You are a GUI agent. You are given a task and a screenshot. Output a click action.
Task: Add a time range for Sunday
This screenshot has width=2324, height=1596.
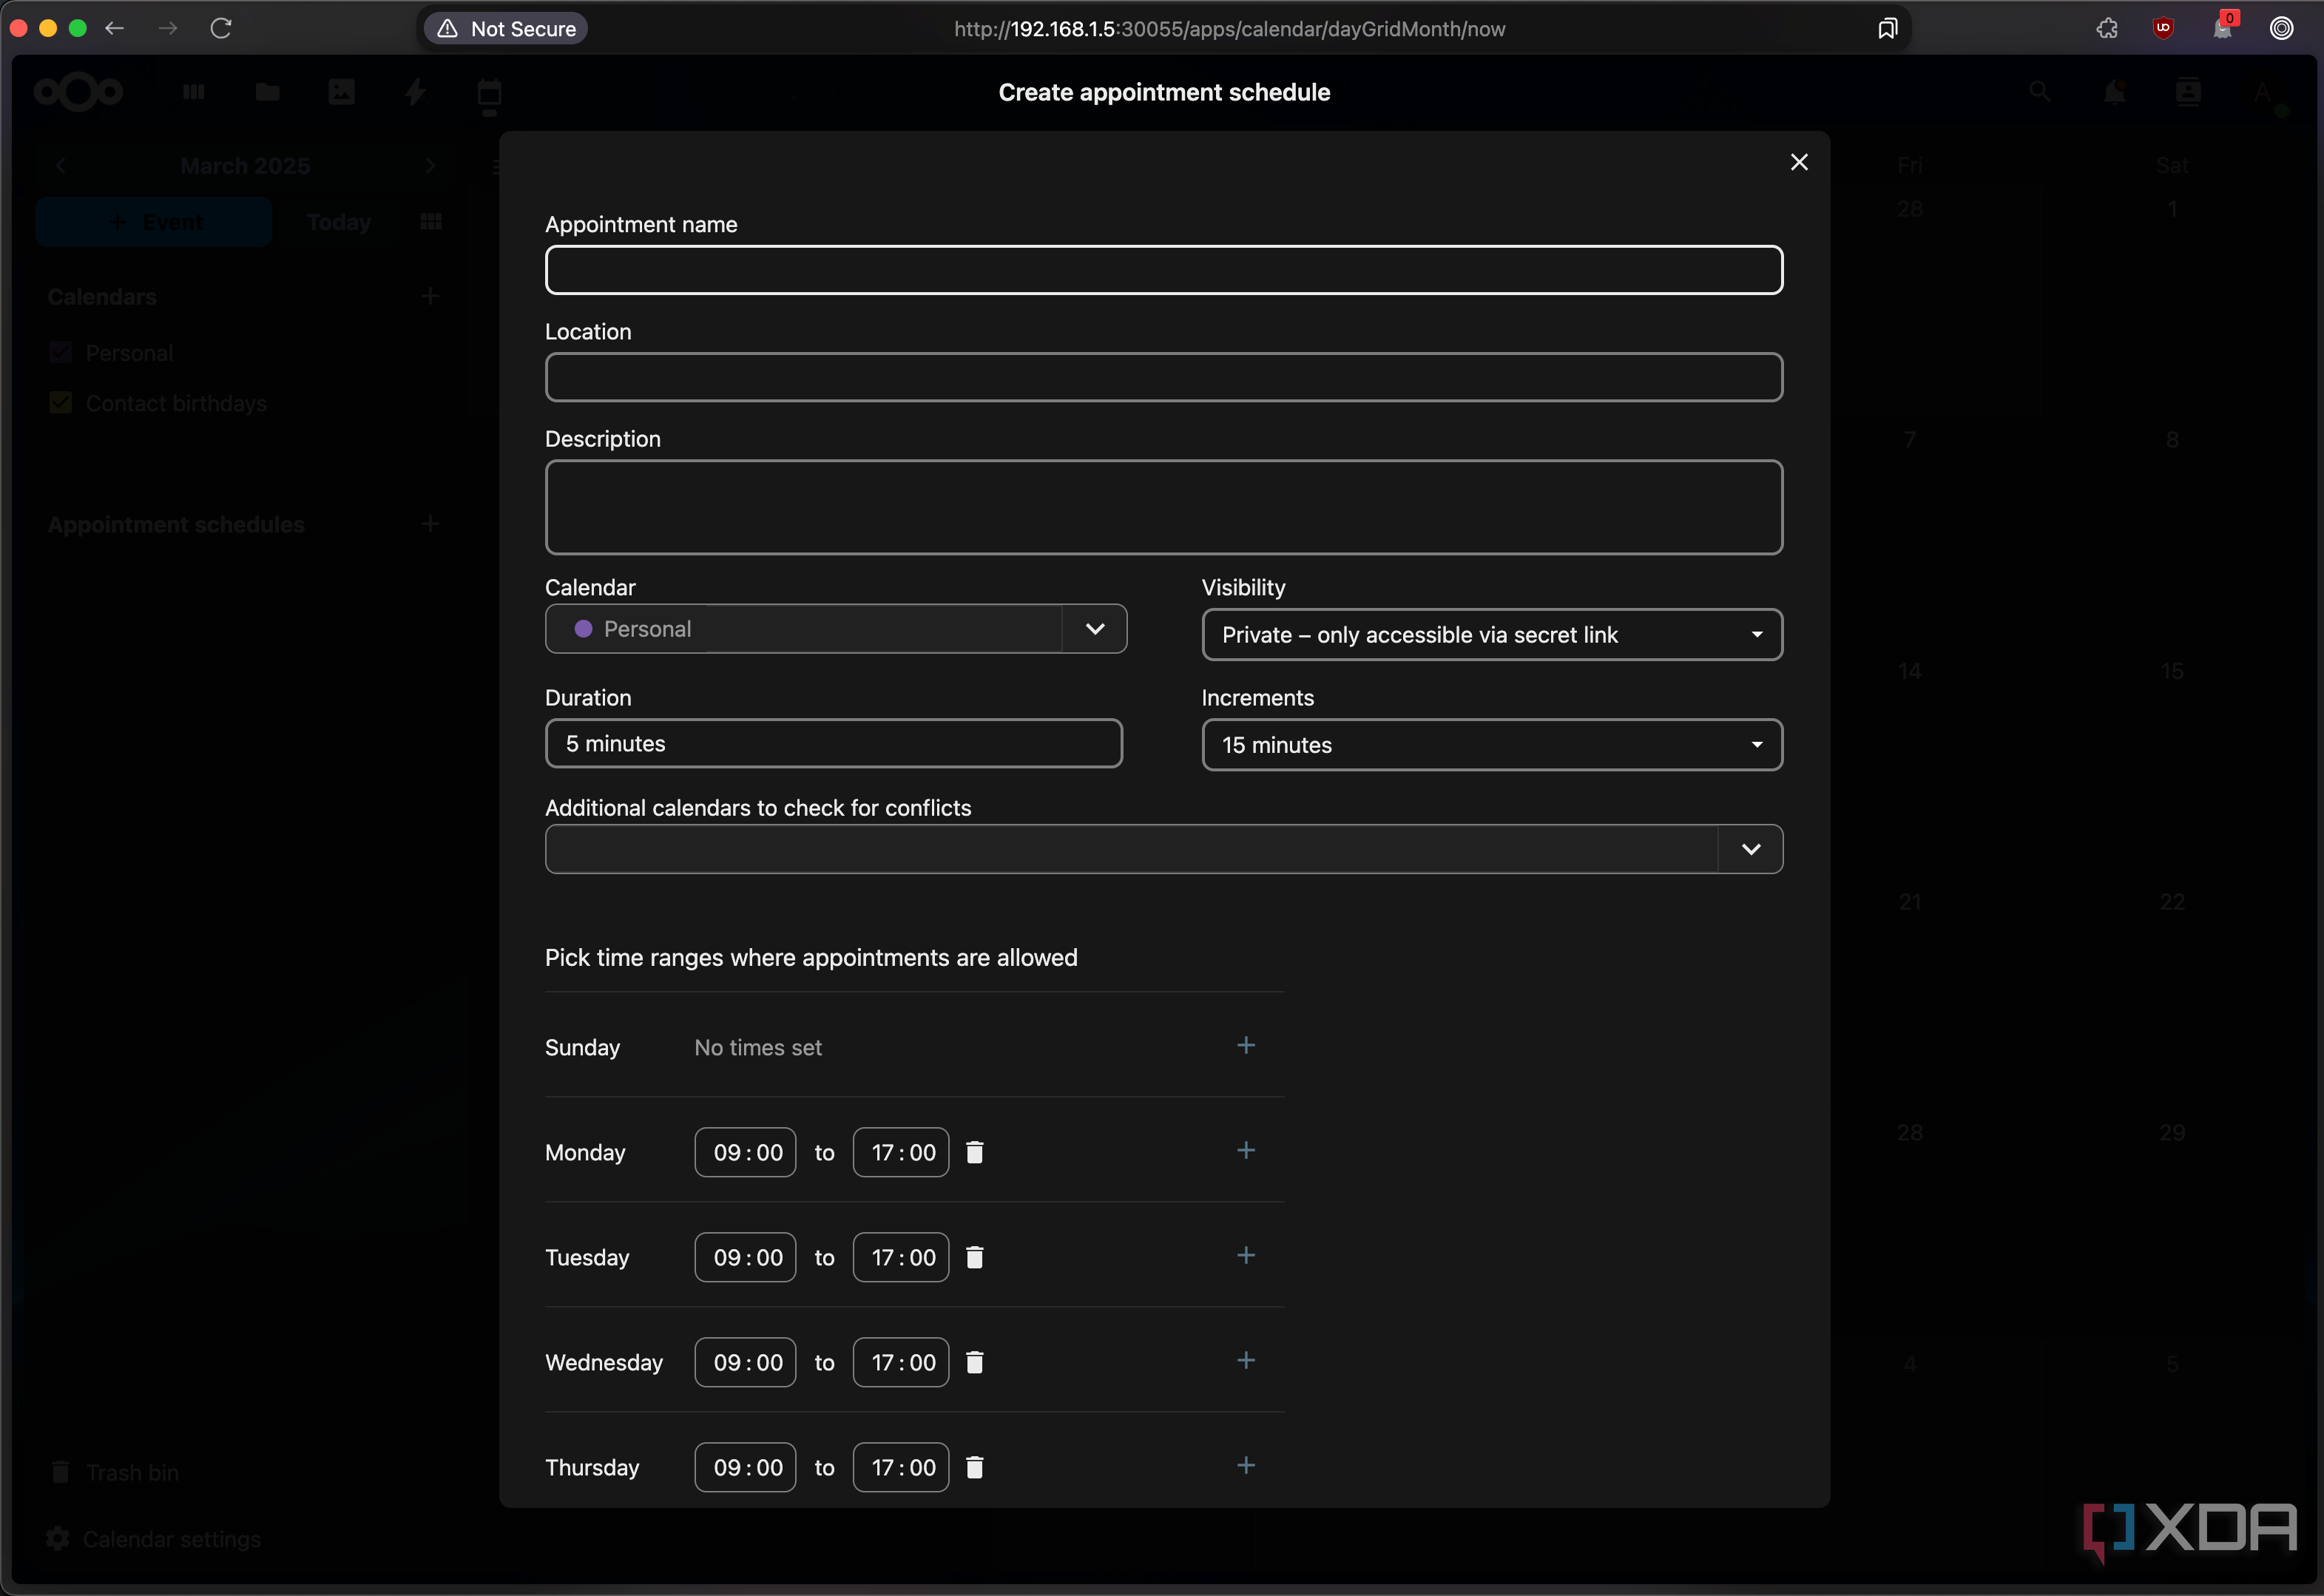[x=1245, y=1046]
